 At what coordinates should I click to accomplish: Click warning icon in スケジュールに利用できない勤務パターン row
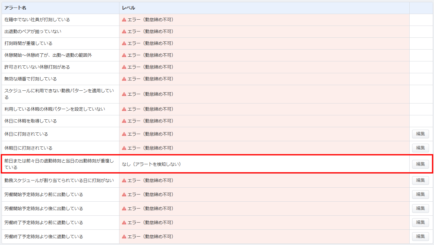(124, 94)
